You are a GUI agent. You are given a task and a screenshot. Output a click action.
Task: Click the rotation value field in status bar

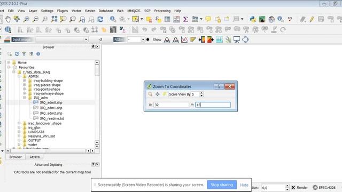click(x=273, y=187)
